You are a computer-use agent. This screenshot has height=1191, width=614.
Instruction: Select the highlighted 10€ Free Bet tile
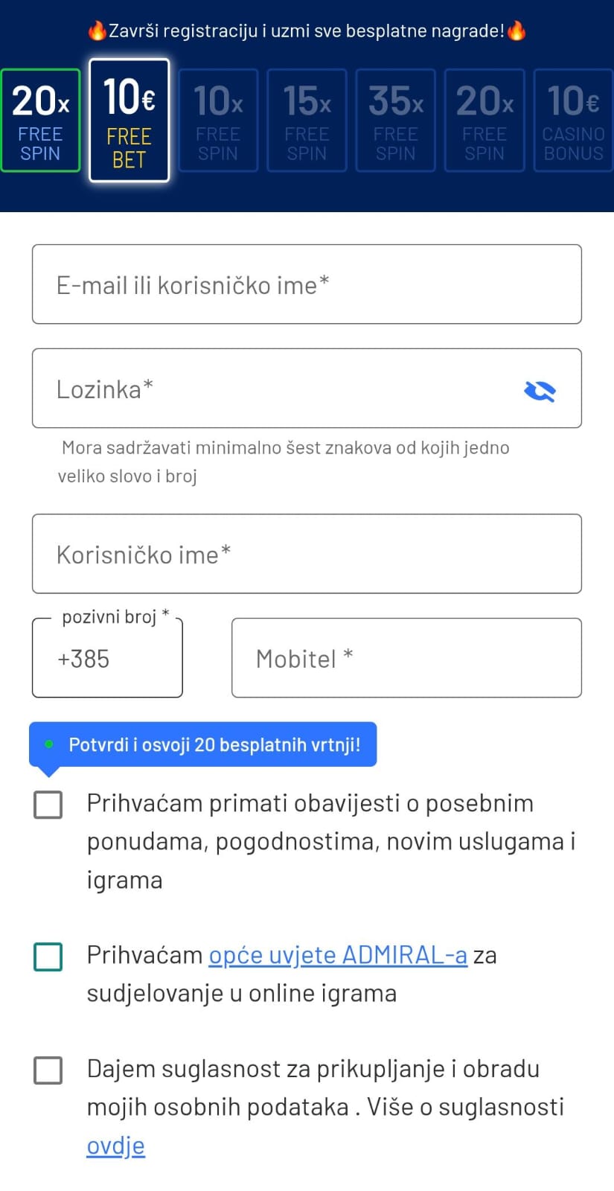click(x=129, y=120)
